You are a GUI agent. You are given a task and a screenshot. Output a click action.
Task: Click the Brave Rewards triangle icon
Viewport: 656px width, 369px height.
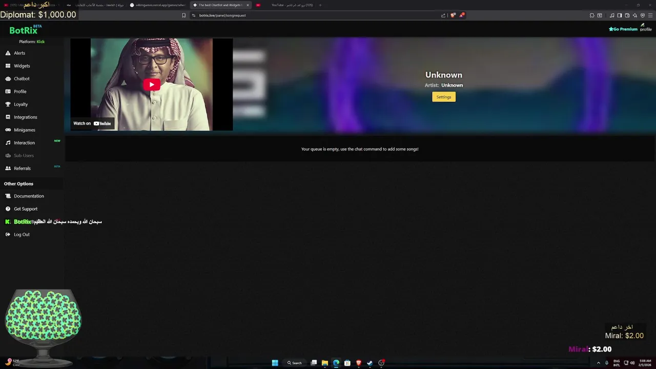point(462,15)
